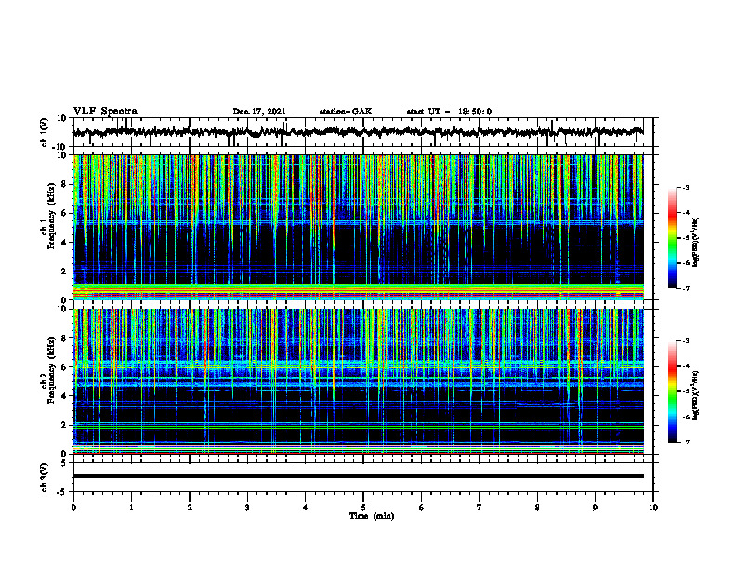The image size is (736, 569).
Task: Click the "6" kHz tick on ch.2 spectrogram axis
Action: tap(65, 367)
